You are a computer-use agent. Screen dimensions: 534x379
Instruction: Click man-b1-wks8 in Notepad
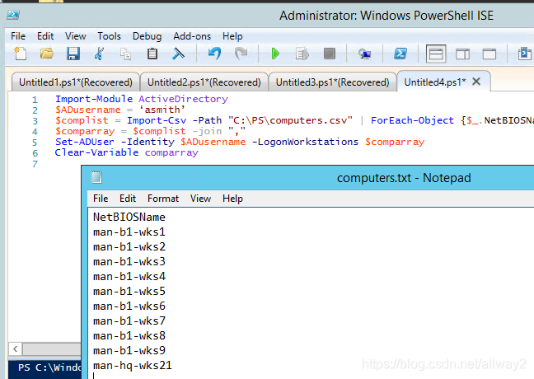coord(129,336)
